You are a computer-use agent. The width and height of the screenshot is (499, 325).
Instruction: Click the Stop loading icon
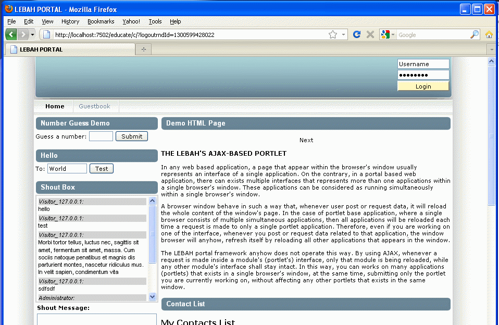click(x=370, y=34)
